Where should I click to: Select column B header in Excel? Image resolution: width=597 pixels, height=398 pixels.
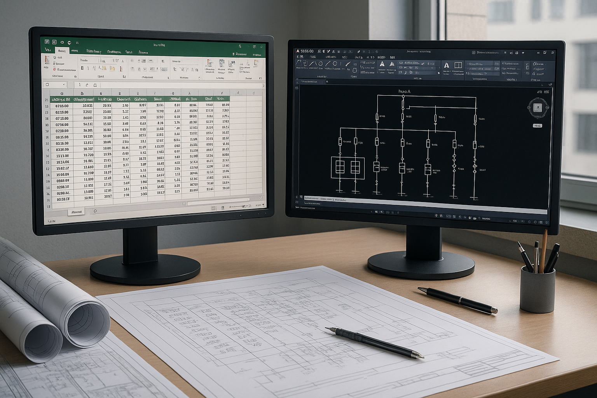point(82,93)
